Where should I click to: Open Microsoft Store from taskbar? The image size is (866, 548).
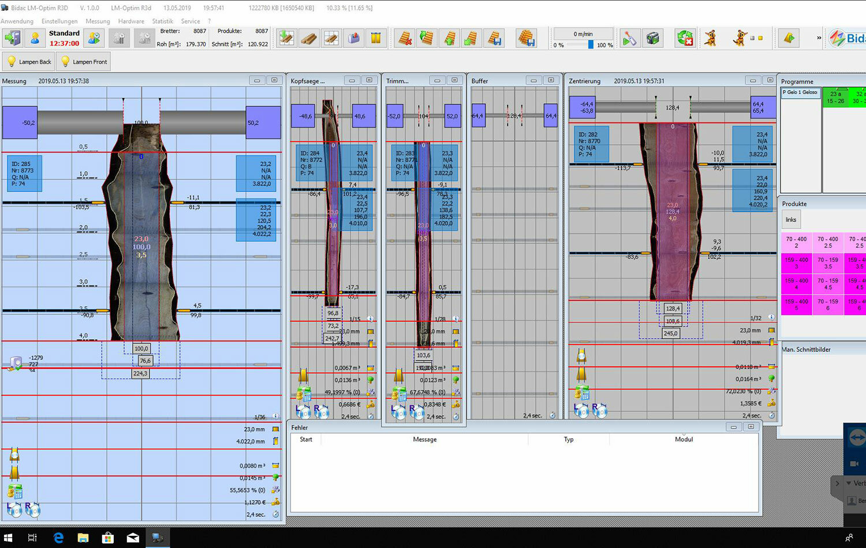(x=108, y=538)
